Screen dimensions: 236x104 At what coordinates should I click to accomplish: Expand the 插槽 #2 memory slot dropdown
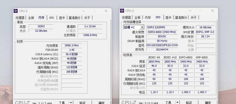142,27
